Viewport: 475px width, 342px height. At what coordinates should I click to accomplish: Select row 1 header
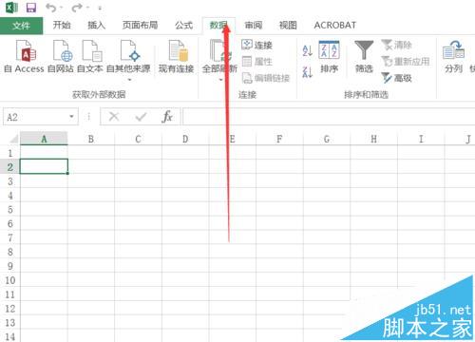tap(10, 153)
